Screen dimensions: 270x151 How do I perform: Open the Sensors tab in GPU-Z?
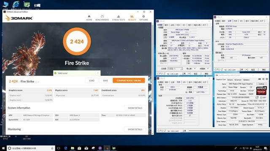coord(230,80)
